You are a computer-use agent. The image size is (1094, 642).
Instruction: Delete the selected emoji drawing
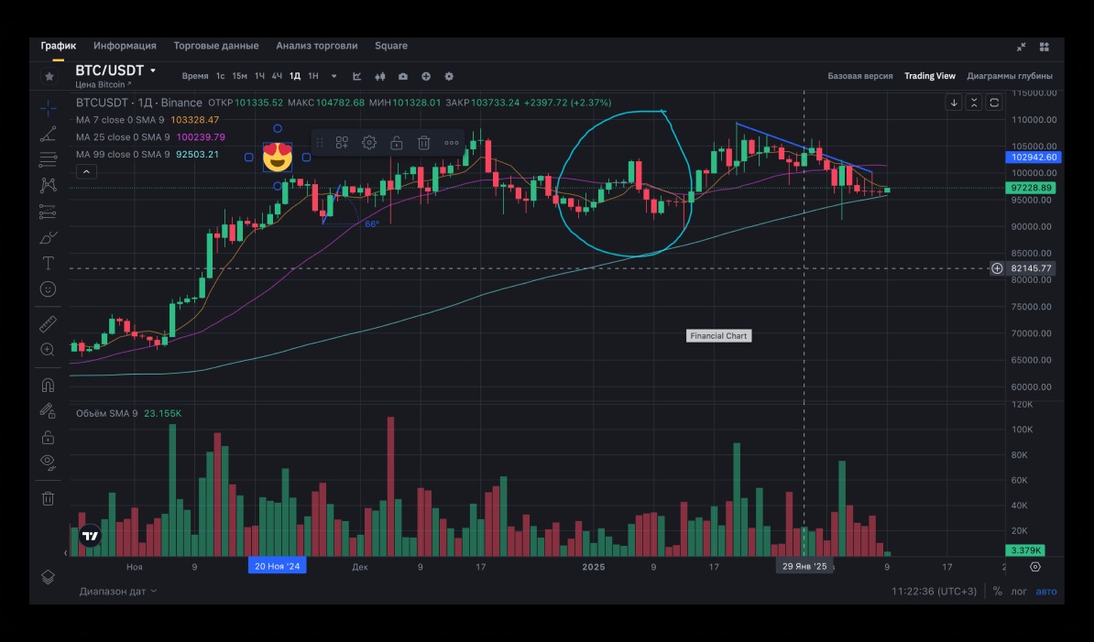[423, 143]
